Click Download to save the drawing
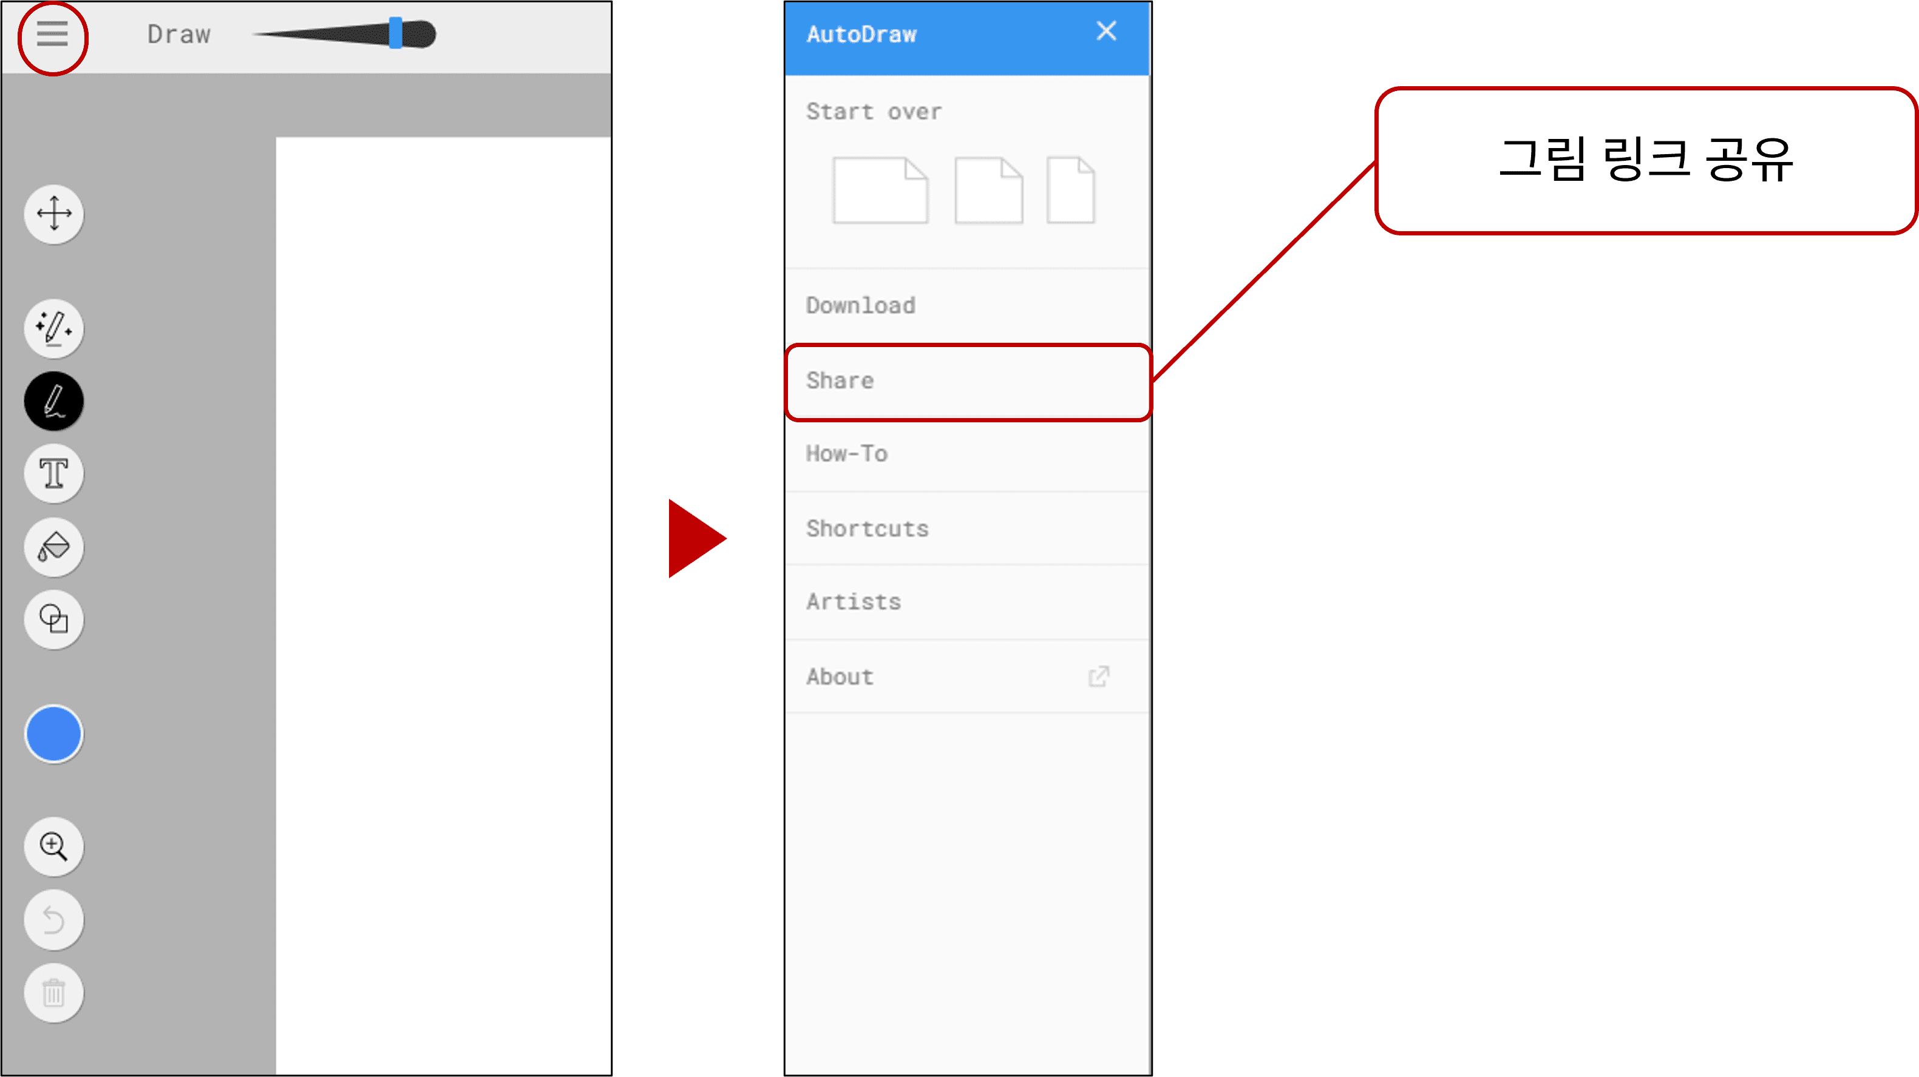1919x1077 pixels. [861, 304]
